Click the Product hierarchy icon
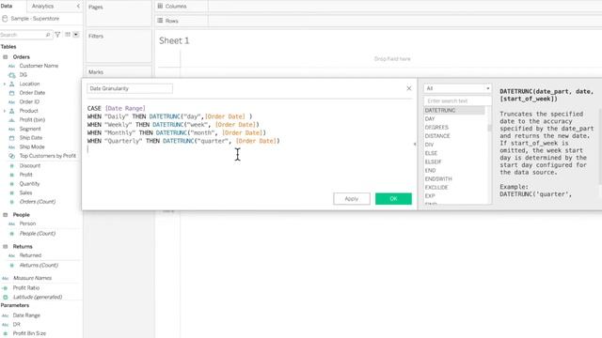This screenshot has height=338, width=602. [x=11, y=111]
